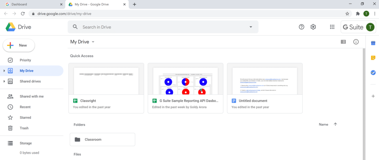Click the Shared with me people icon
Screen dimensions: 379x160
tap(10, 96)
